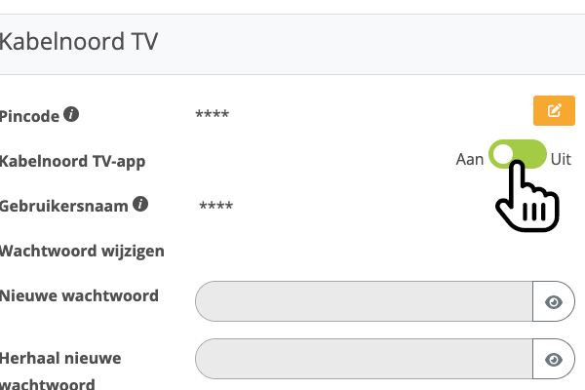The width and height of the screenshot is (585, 390).
Task: Focus the Nieuwe wachtwoord input field
Action: pyautogui.click(x=364, y=301)
